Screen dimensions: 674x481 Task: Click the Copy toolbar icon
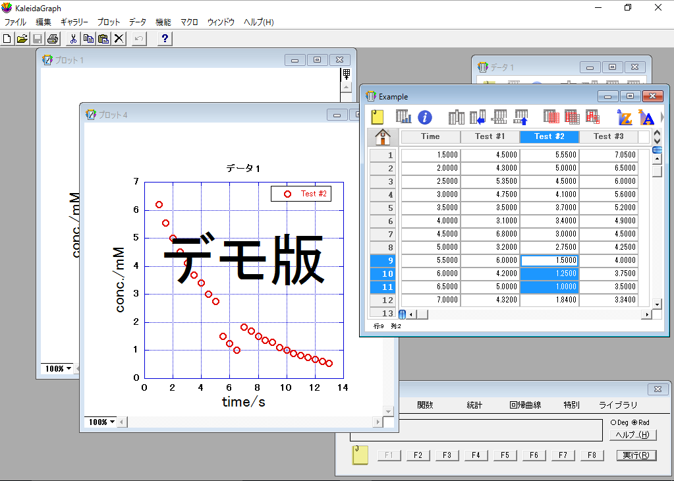[88, 39]
